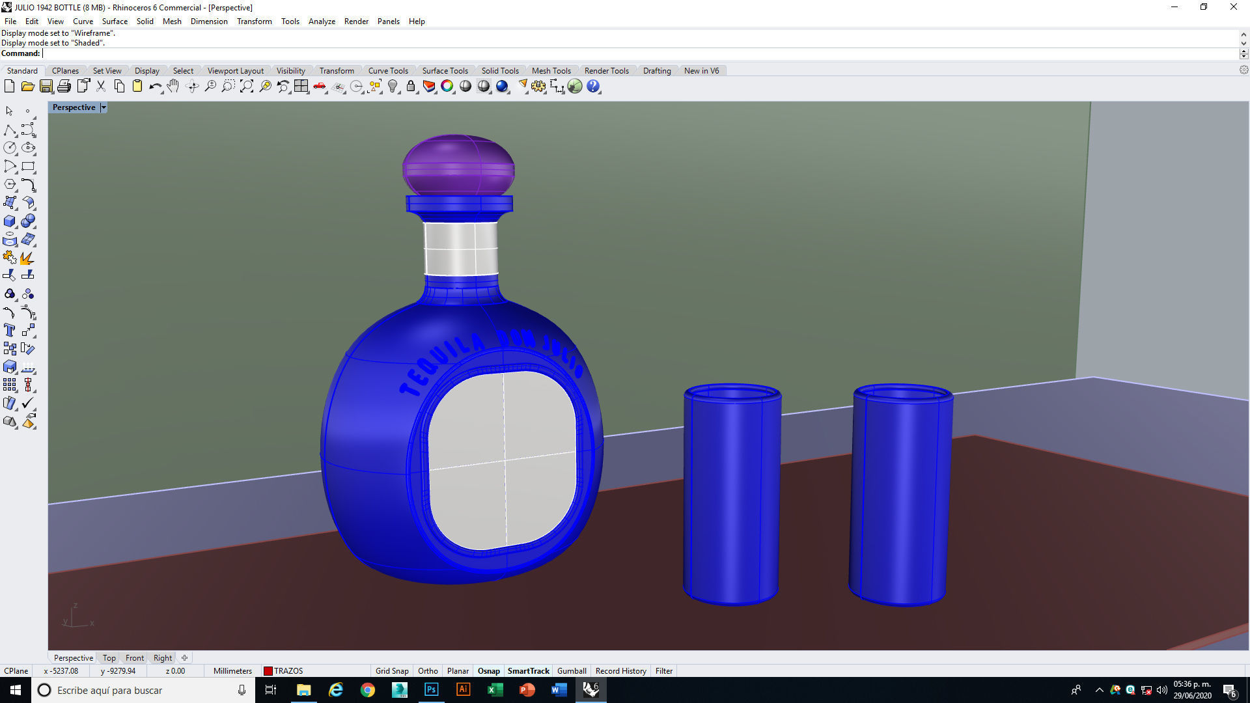Select the Text object tool

[x=10, y=330]
